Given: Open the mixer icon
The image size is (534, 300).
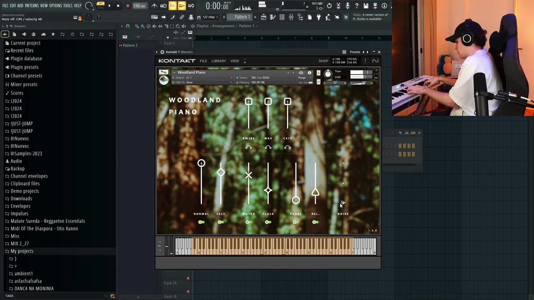Looking at the screenshot, I should pyautogui.click(x=291, y=17).
